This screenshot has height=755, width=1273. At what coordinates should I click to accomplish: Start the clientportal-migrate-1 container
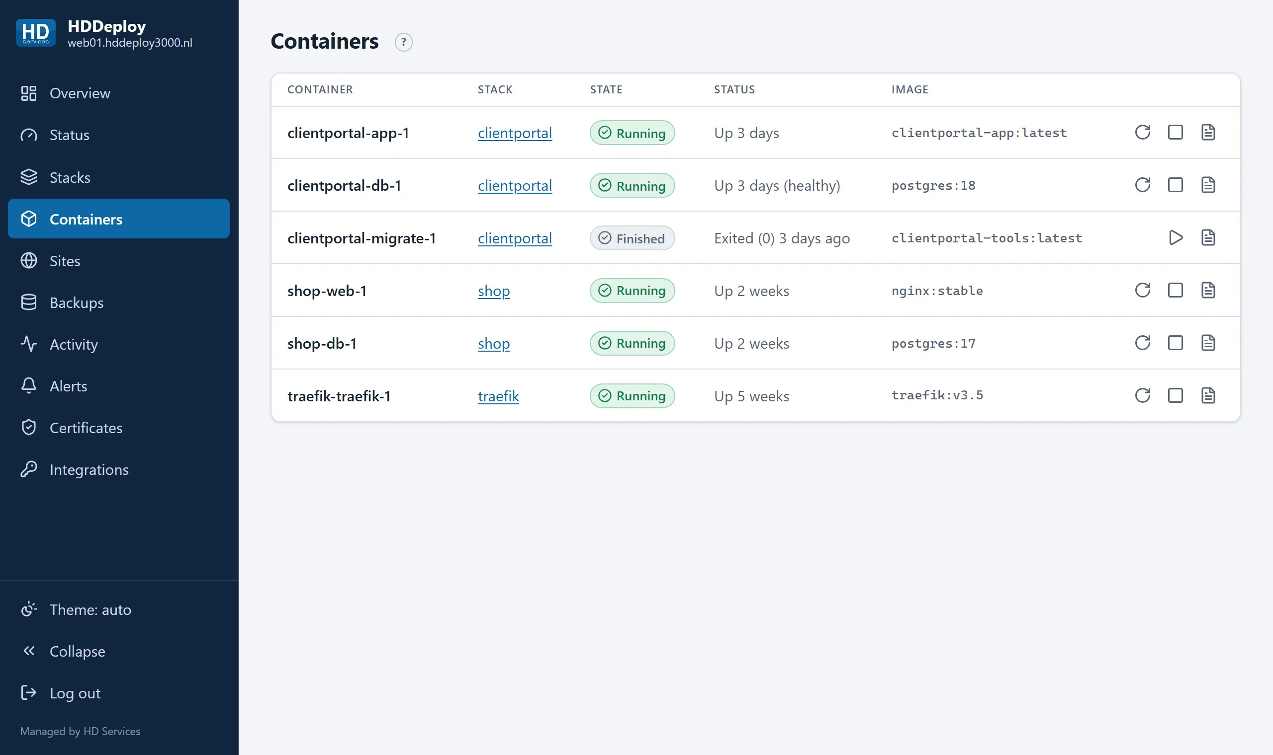pos(1175,237)
